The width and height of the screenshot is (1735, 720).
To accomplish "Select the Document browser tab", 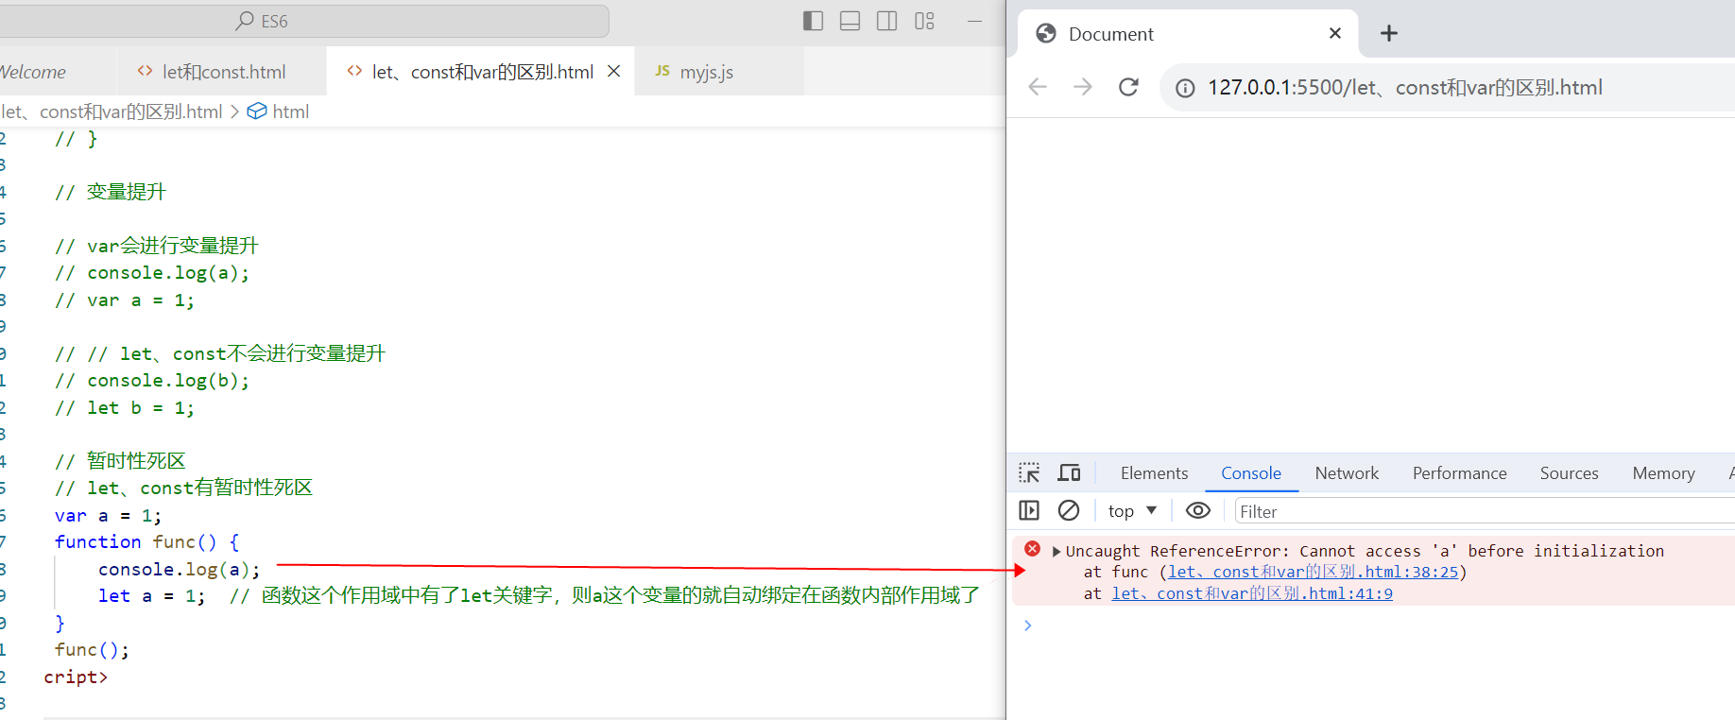I will click(1188, 33).
